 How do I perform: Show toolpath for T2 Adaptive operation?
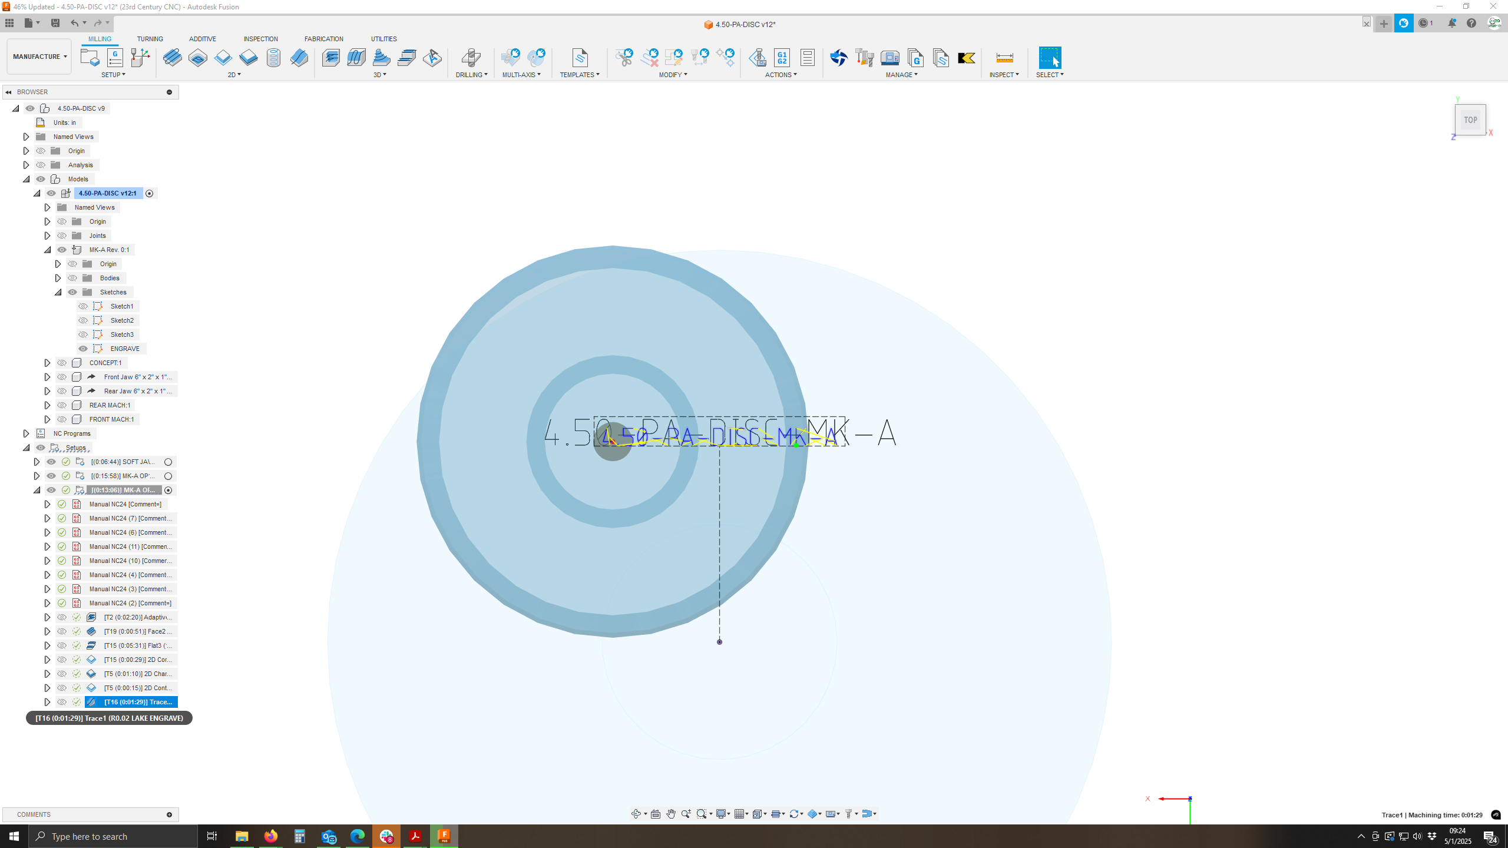62,617
